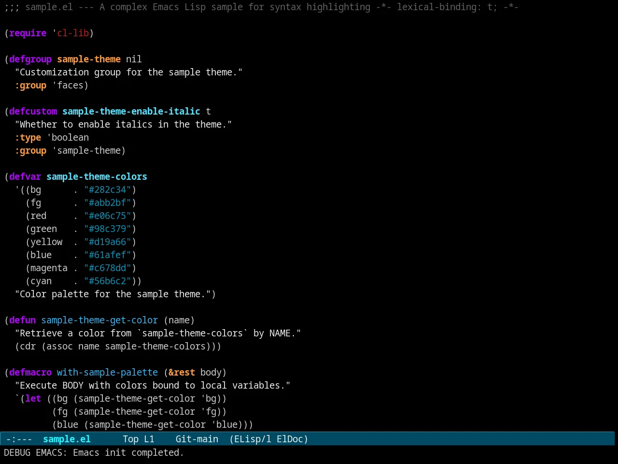The image size is (618, 464).
Task: Click the 'green' key in the palette
Action: [x=44, y=229]
